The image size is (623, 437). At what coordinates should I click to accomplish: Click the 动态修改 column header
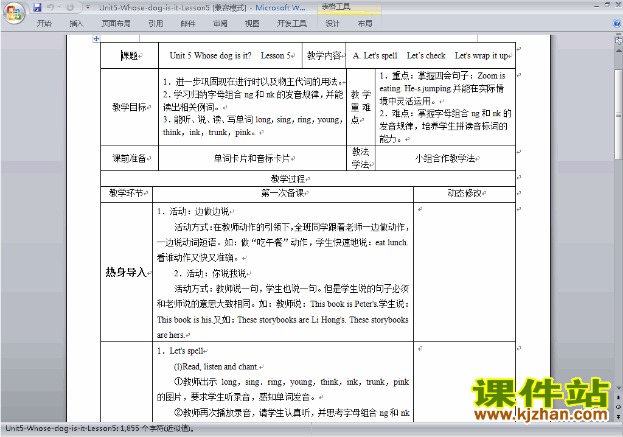tap(464, 194)
